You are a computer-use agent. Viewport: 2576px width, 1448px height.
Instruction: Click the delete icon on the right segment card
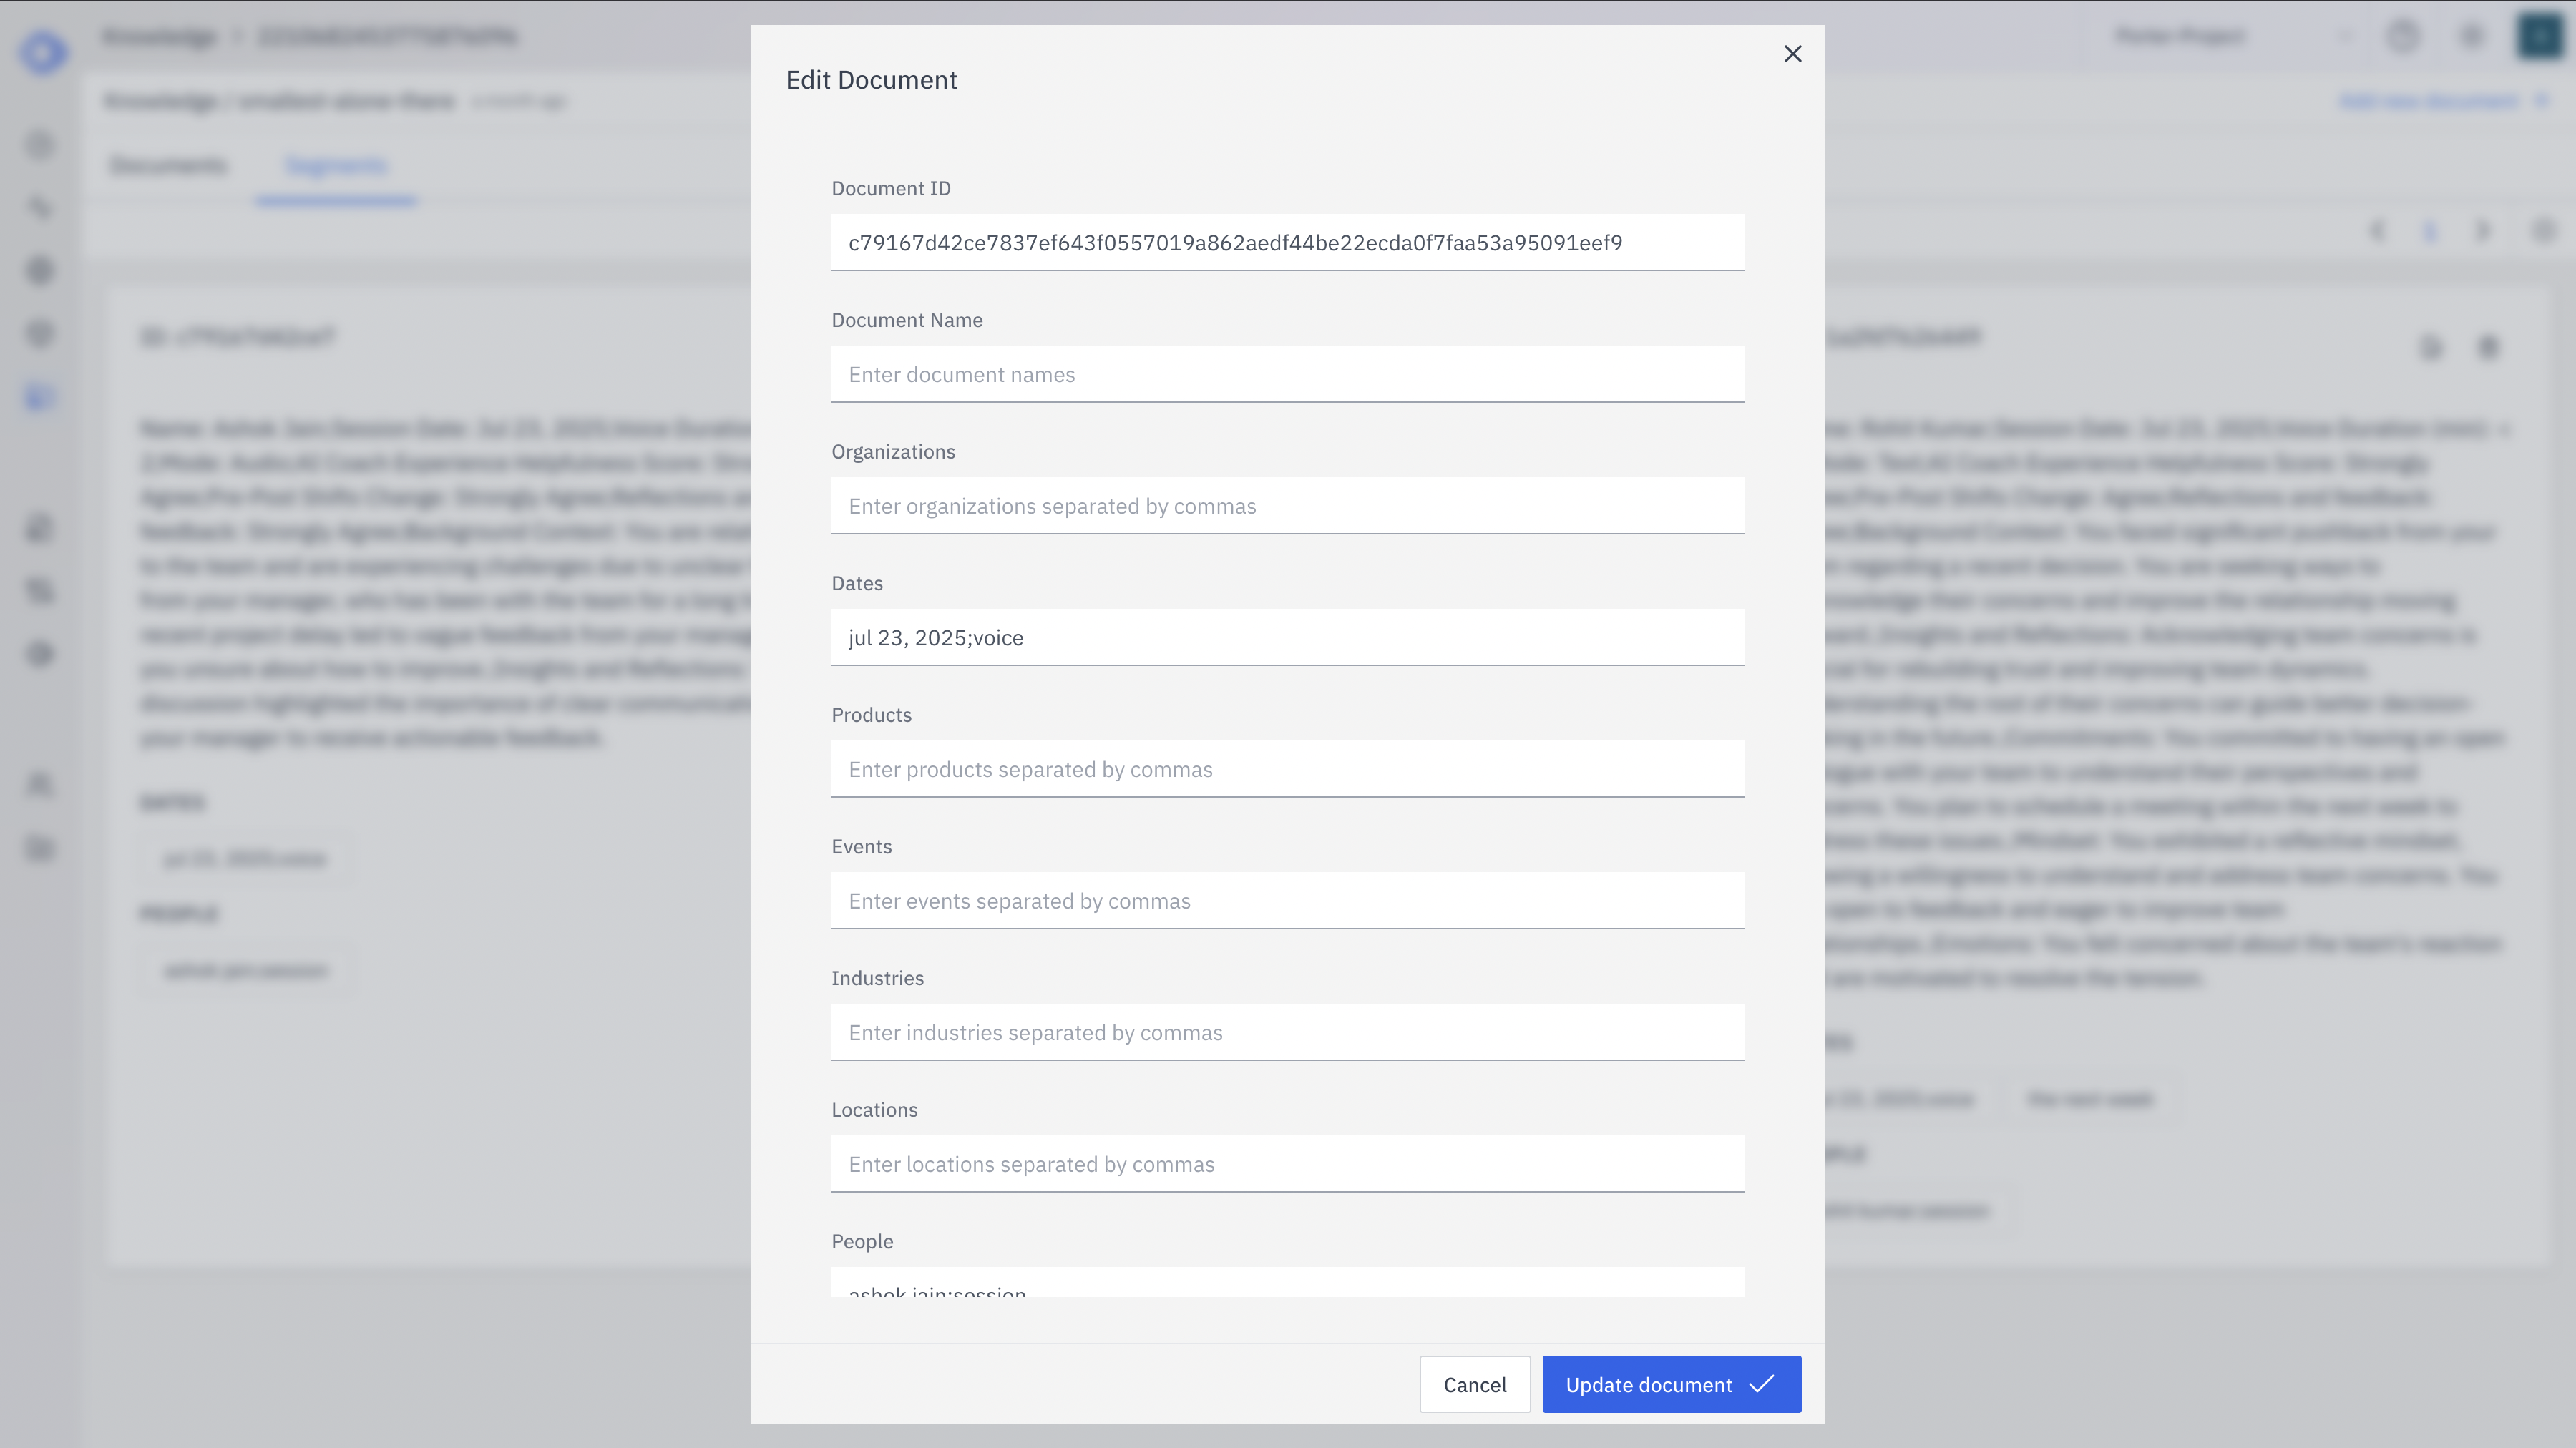coord(2489,348)
